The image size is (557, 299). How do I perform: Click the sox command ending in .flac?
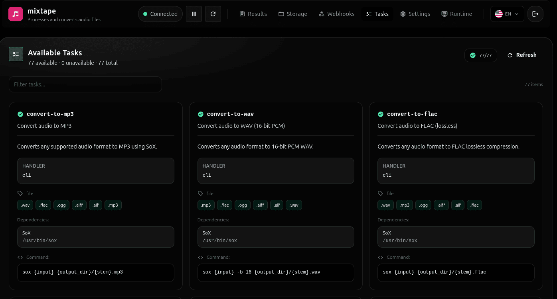[x=456, y=273]
